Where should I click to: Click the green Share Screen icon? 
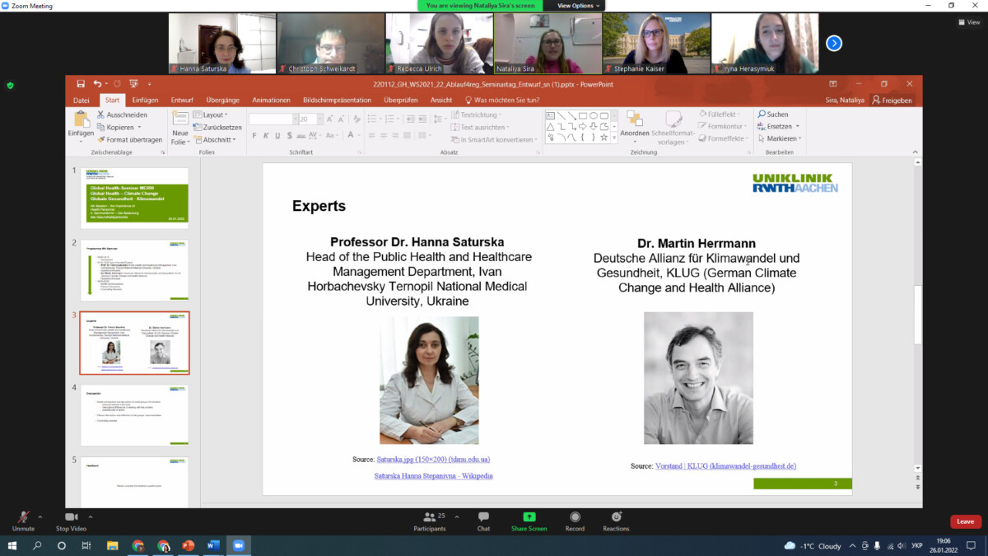click(x=529, y=517)
